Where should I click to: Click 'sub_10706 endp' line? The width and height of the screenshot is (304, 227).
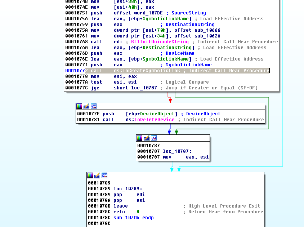133,218
